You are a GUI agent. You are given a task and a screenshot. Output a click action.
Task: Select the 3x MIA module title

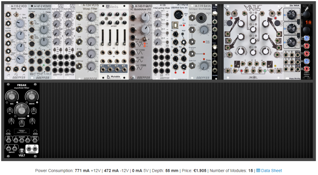[x=294, y=6]
